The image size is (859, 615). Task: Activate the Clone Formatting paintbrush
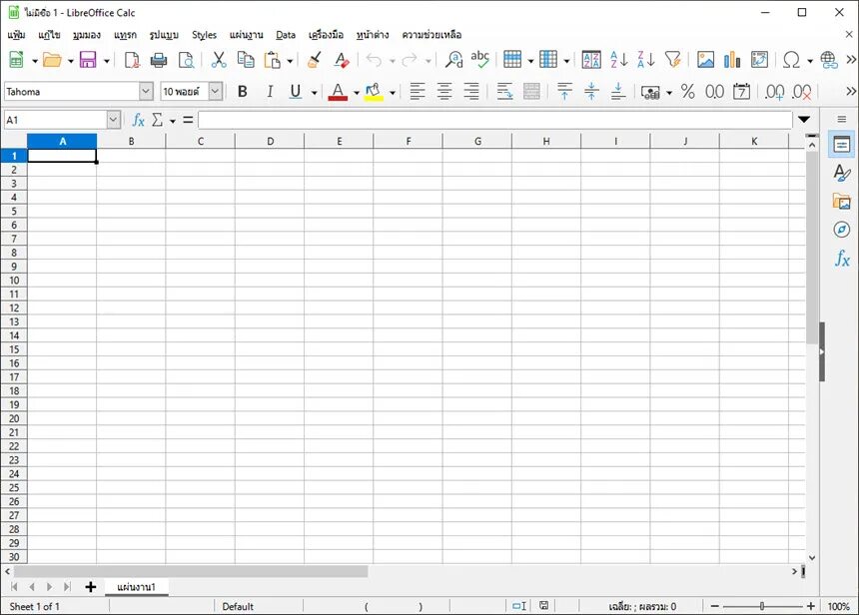[x=315, y=60]
